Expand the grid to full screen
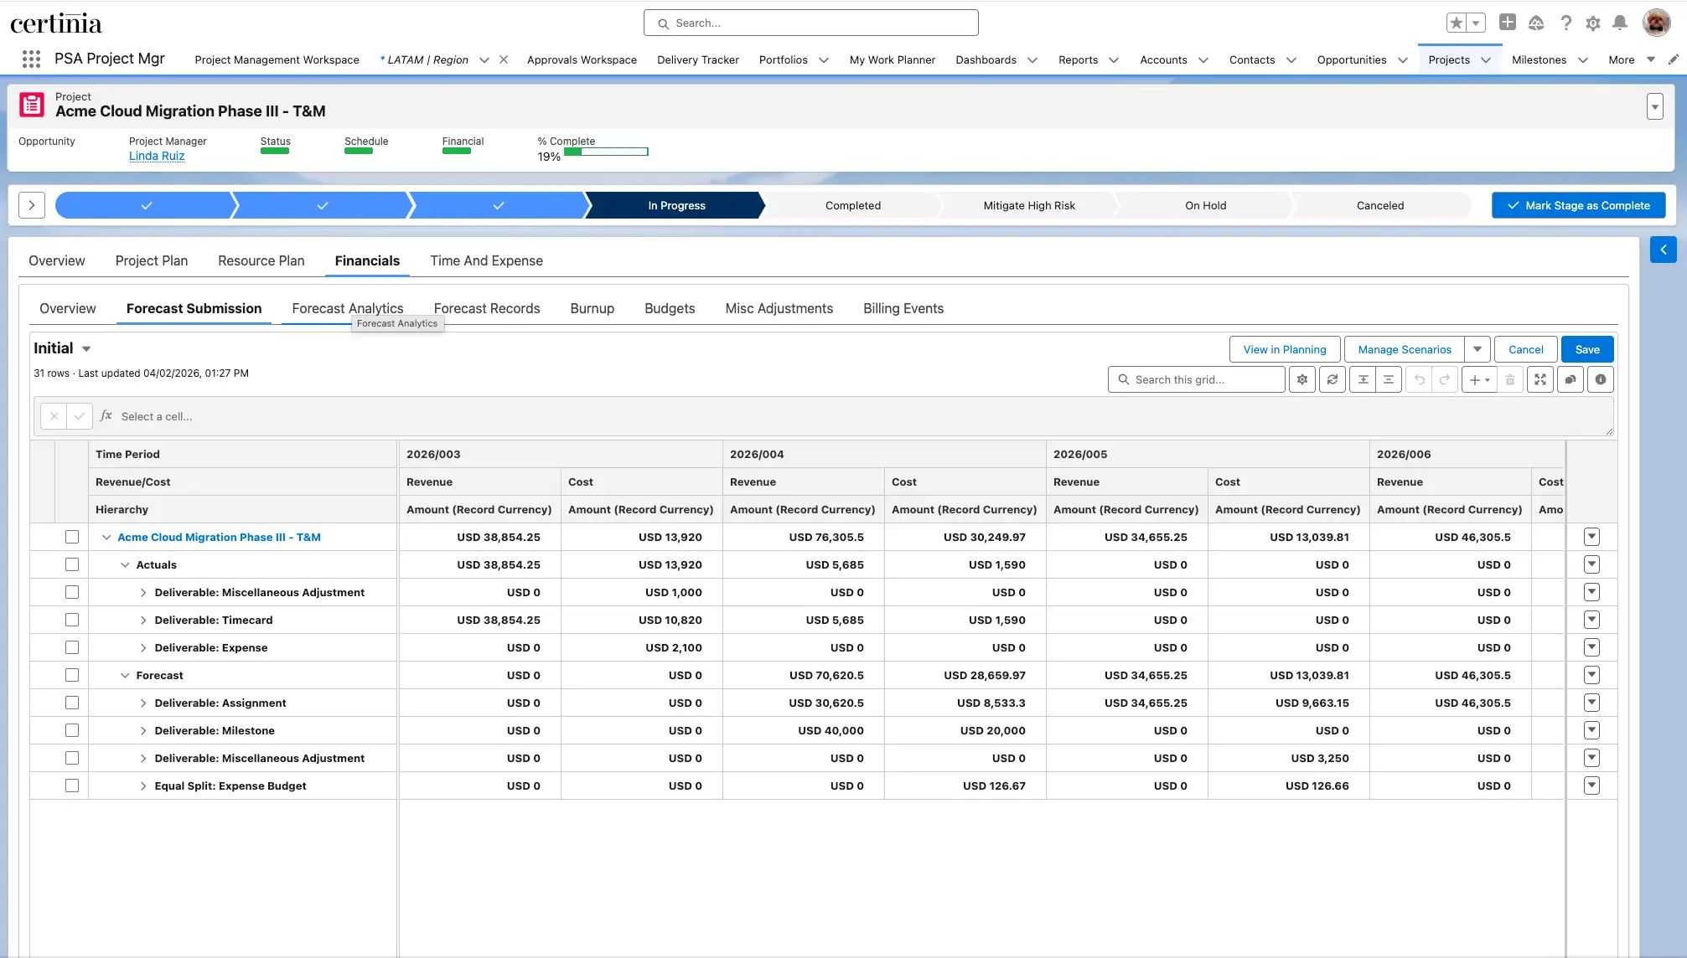1687x958 pixels. [x=1540, y=379]
